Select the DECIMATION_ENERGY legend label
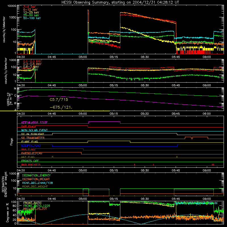Screen dimensions: 227x227 tap(36, 175)
